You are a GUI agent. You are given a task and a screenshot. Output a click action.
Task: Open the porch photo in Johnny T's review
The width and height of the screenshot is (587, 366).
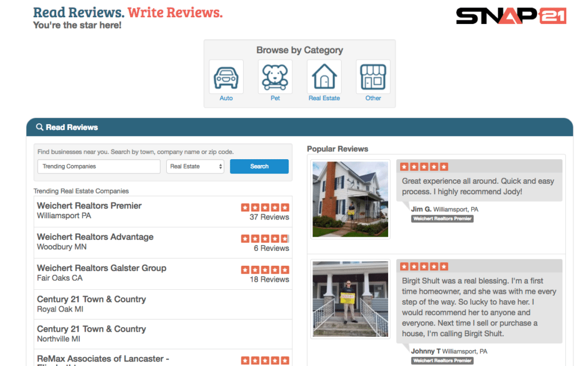350,299
